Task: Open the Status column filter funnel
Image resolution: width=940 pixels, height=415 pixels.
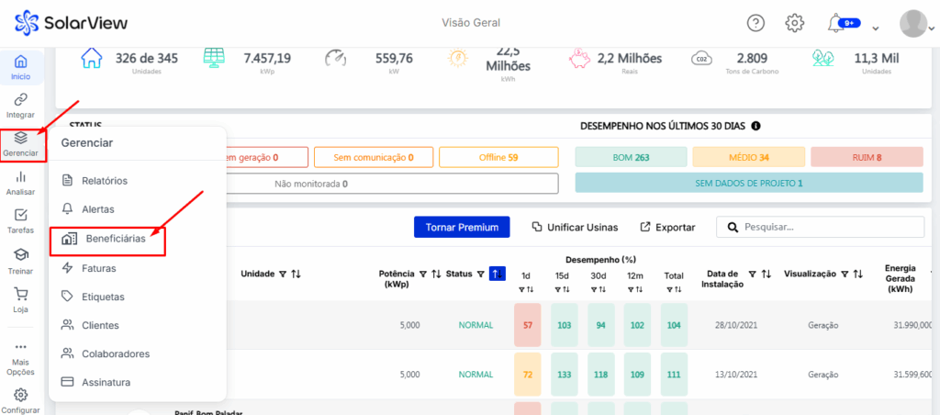Action: coord(480,274)
